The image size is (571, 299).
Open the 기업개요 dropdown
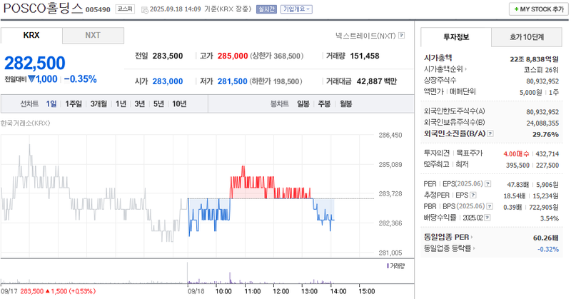click(x=296, y=9)
